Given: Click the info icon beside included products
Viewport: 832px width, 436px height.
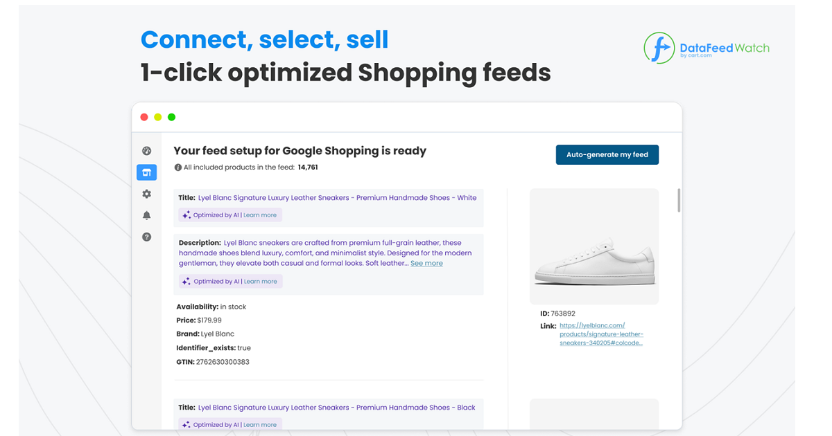Looking at the screenshot, I should point(178,167).
